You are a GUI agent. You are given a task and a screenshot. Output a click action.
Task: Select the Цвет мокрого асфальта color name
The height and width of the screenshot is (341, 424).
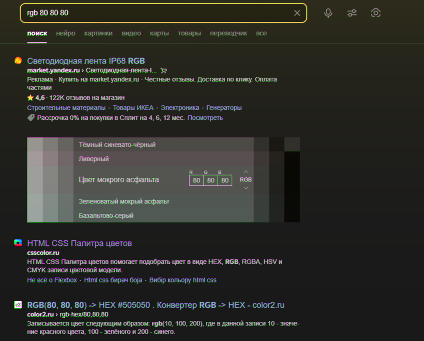coord(119,180)
